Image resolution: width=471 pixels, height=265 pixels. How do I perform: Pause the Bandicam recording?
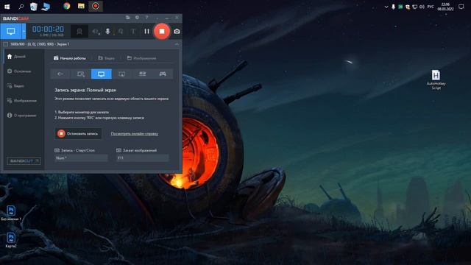tap(146, 31)
